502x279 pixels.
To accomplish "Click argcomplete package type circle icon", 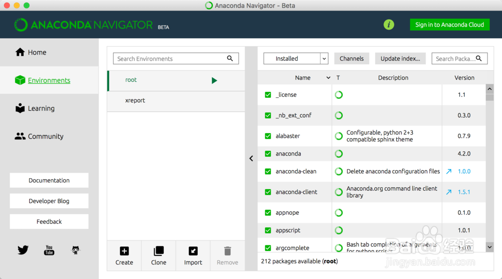I will tap(339, 248).
